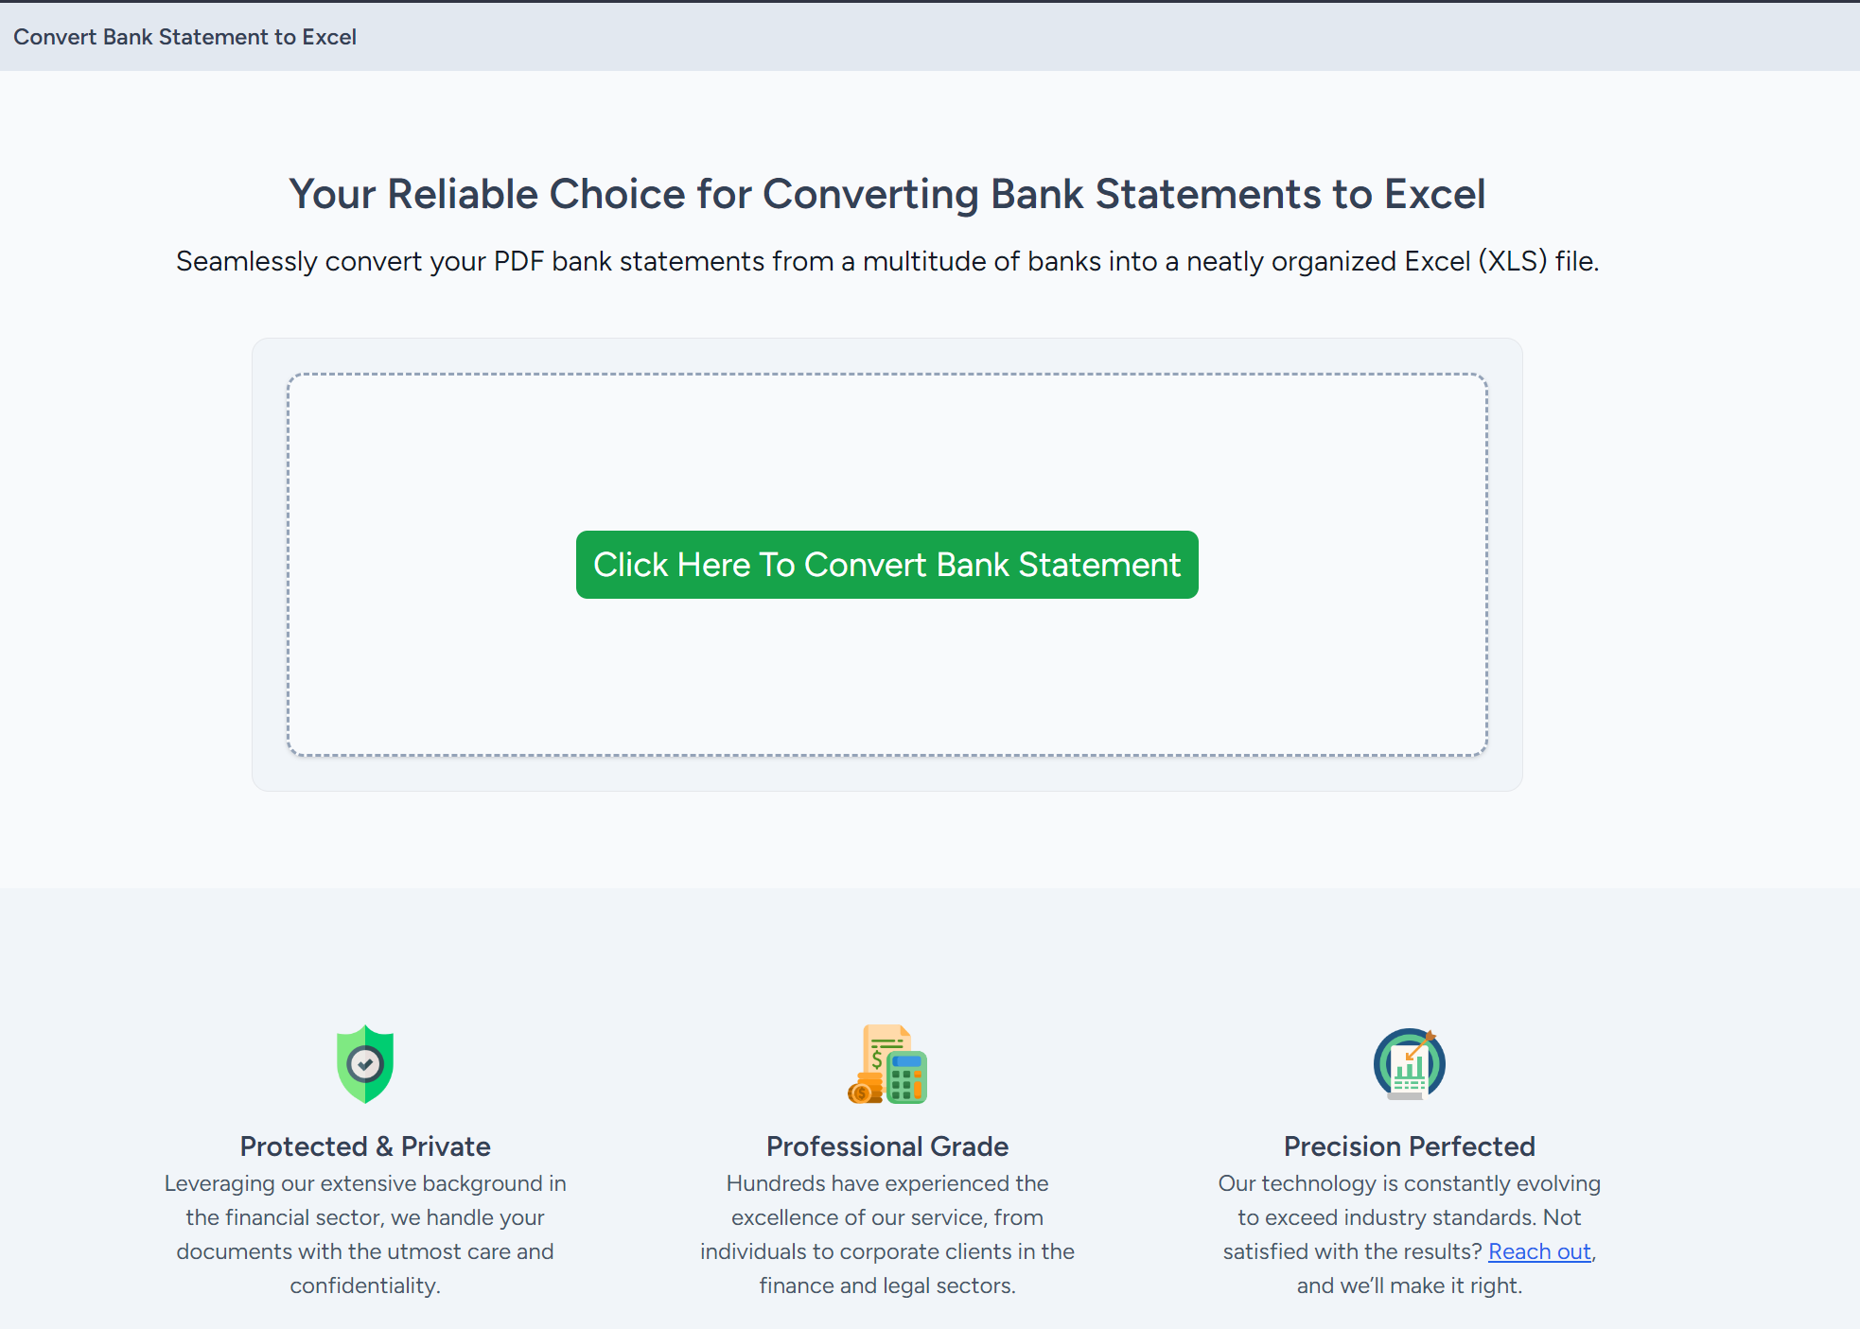Click the target chart Precision Perfected icon

pyautogui.click(x=1410, y=1064)
